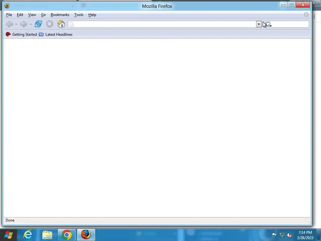Open the Windows Start button
This screenshot has width=321, height=241.
pos(8,235)
